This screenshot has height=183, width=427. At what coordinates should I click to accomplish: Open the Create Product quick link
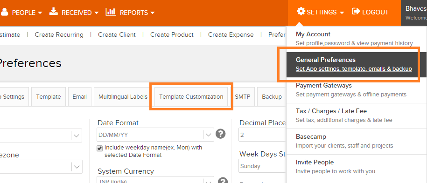coord(172,35)
